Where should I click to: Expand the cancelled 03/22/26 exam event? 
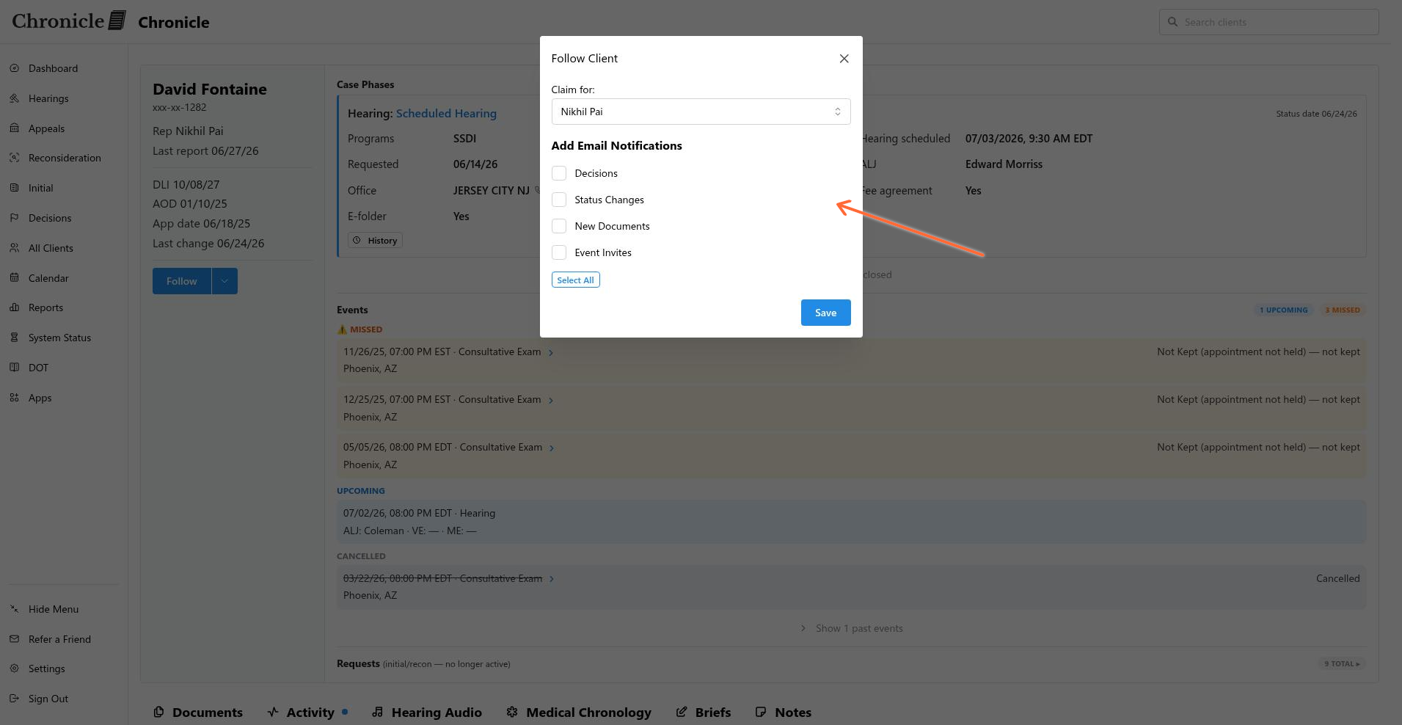[x=552, y=579]
